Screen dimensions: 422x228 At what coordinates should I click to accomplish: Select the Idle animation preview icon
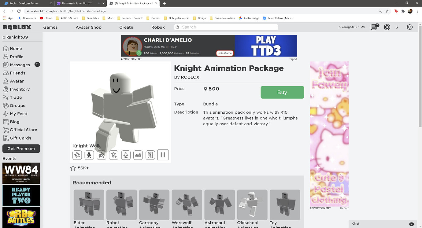point(126,155)
